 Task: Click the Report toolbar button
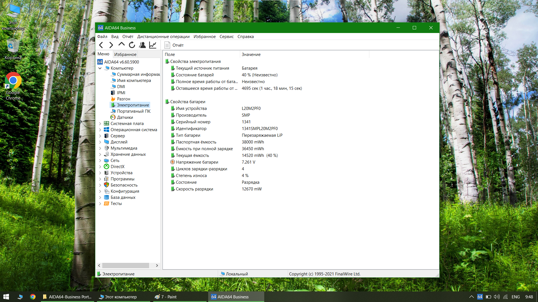click(x=174, y=45)
